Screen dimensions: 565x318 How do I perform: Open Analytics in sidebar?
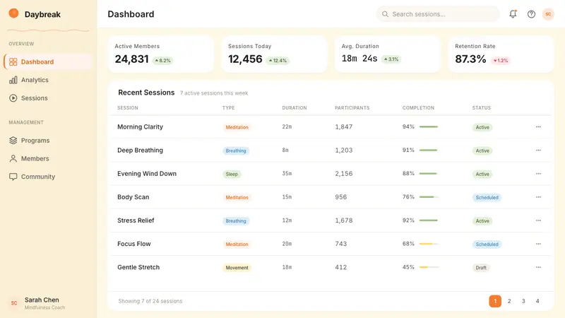point(48,80)
